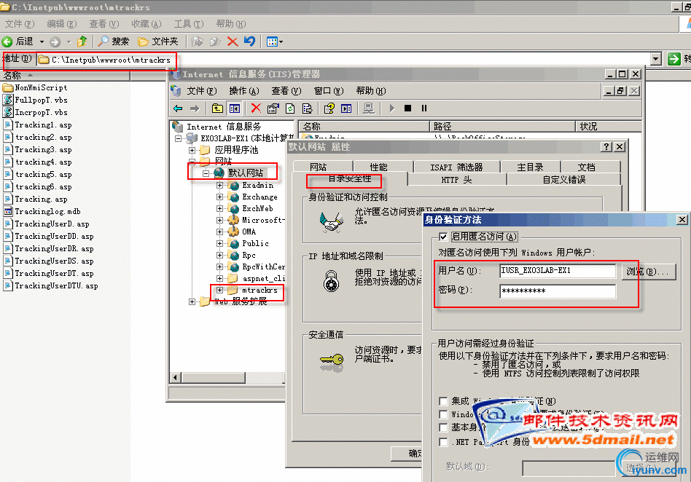Click the IIS toolbar red delete X
The height and width of the screenshot is (482, 691).
point(256,108)
